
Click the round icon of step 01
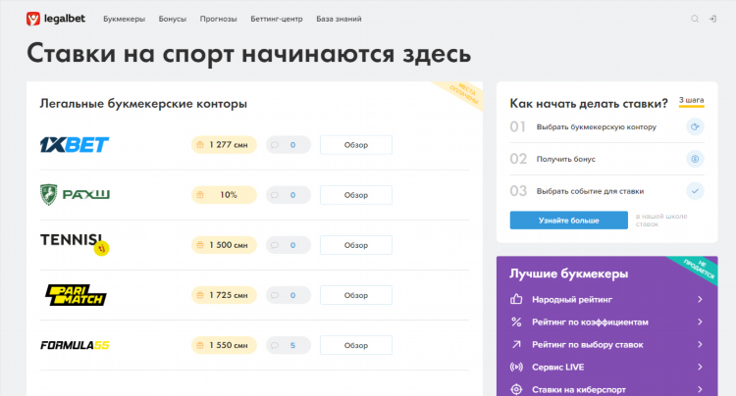click(695, 126)
